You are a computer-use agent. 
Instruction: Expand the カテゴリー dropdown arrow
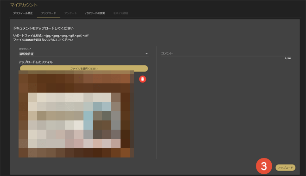(x=147, y=54)
